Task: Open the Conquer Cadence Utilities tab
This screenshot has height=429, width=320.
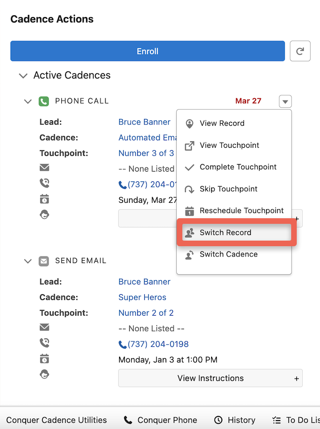Action: click(x=56, y=420)
